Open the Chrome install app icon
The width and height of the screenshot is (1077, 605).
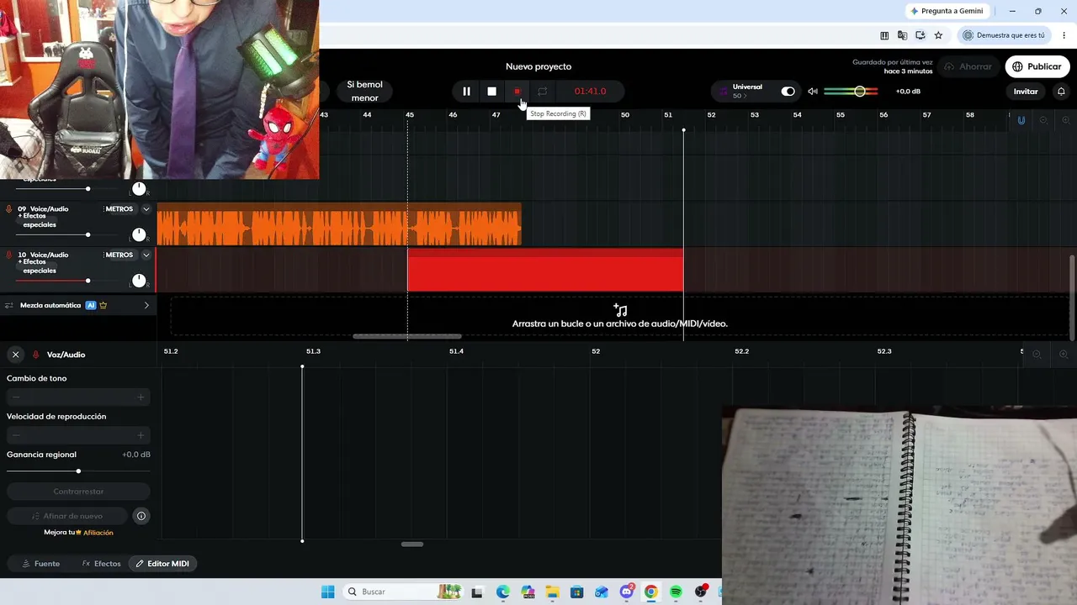tap(920, 35)
